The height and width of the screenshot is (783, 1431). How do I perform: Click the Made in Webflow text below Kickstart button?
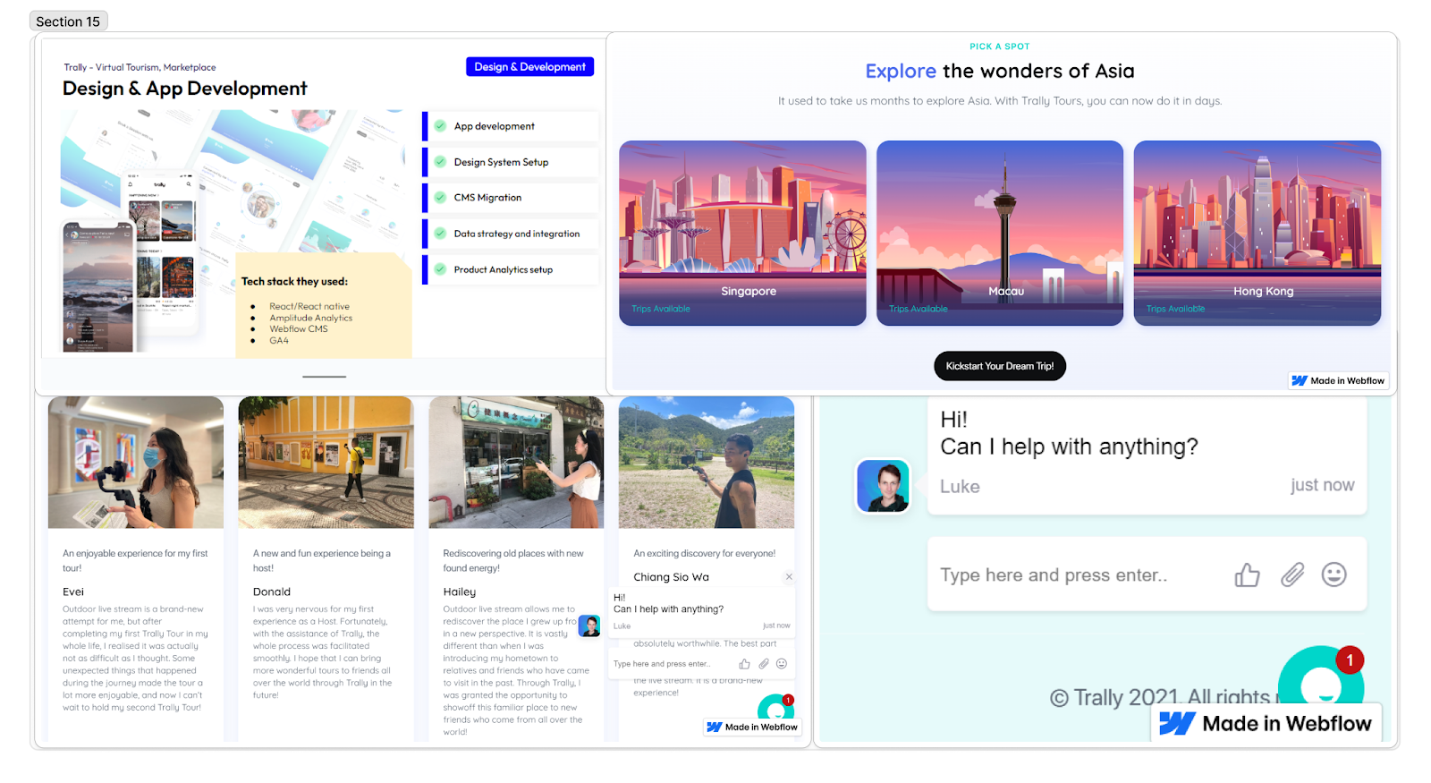[x=1348, y=381]
